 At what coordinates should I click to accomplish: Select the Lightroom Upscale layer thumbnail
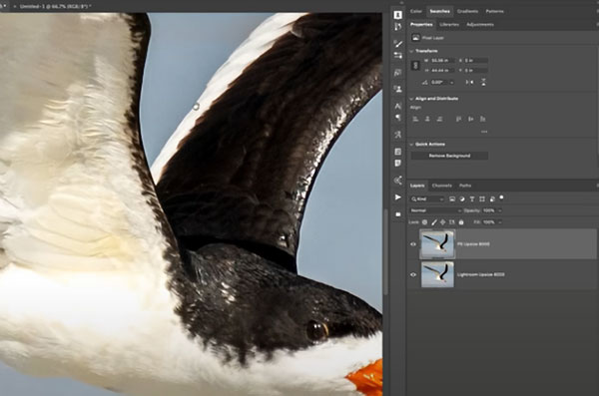point(438,274)
